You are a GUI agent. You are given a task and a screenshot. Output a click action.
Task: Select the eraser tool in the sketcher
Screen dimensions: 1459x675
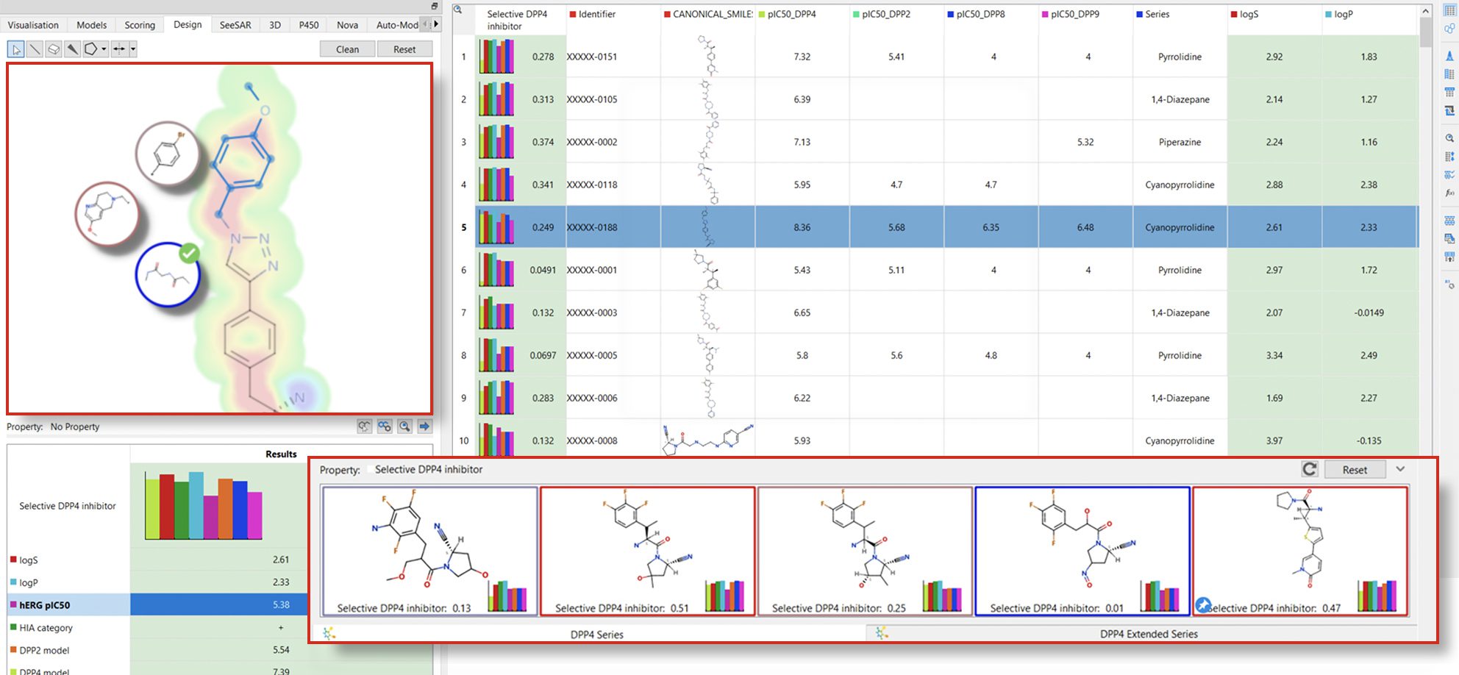(x=53, y=49)
